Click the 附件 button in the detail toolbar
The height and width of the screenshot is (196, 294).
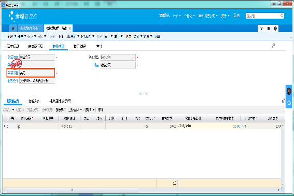[101, 109]
